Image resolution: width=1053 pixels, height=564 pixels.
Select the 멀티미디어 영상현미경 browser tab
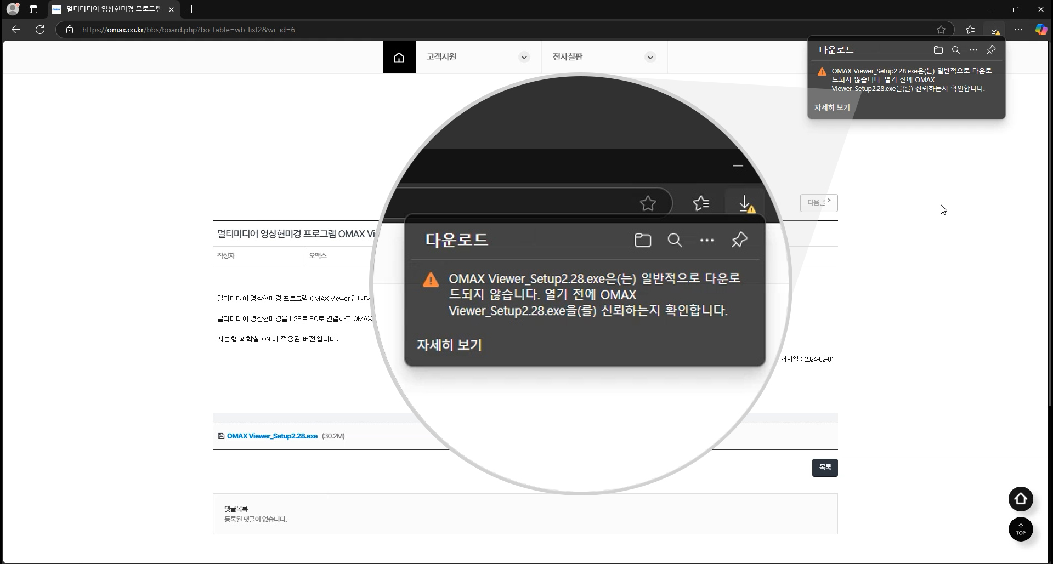(x=112, y=9)
